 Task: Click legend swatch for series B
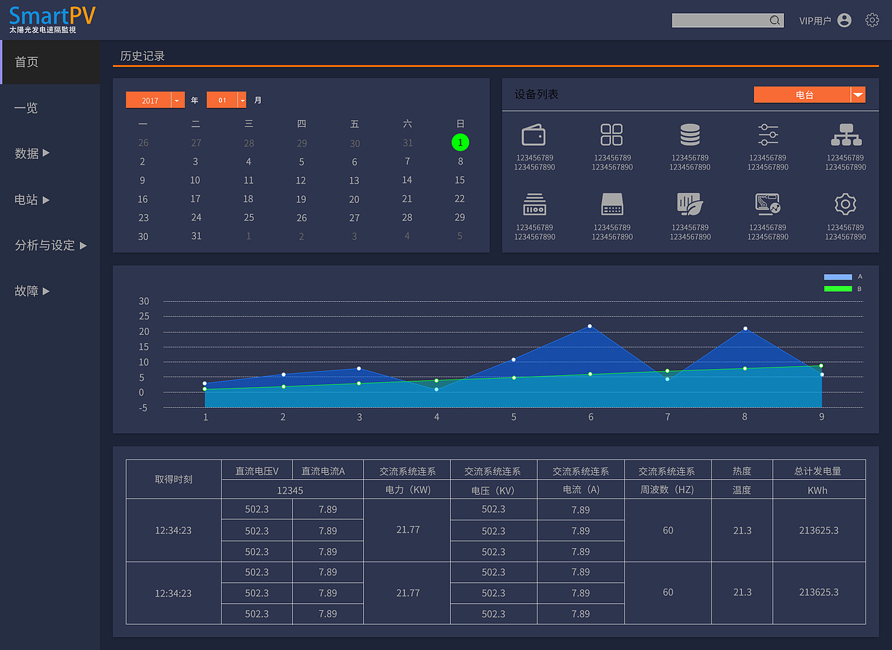838,289
